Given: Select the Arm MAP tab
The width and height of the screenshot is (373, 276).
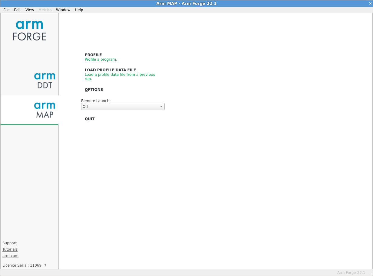Looking at the screenshot, I should click(x=29, y=110).
